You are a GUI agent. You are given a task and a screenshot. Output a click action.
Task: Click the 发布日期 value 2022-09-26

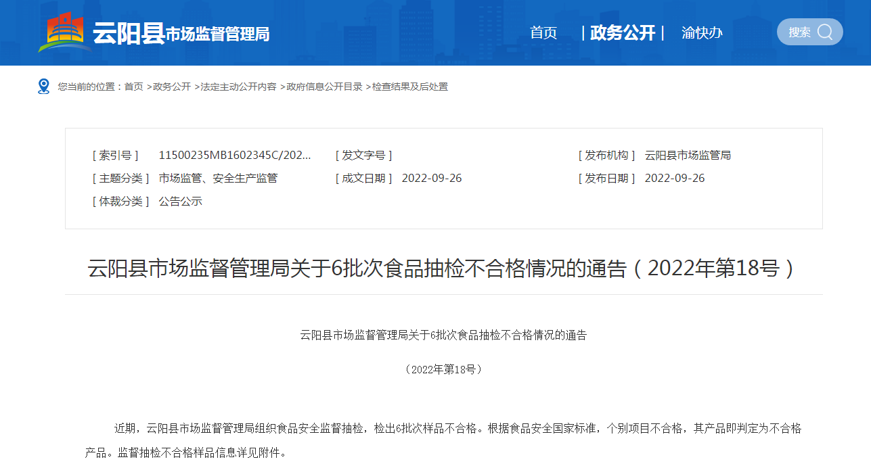click(x=675, y=179)
